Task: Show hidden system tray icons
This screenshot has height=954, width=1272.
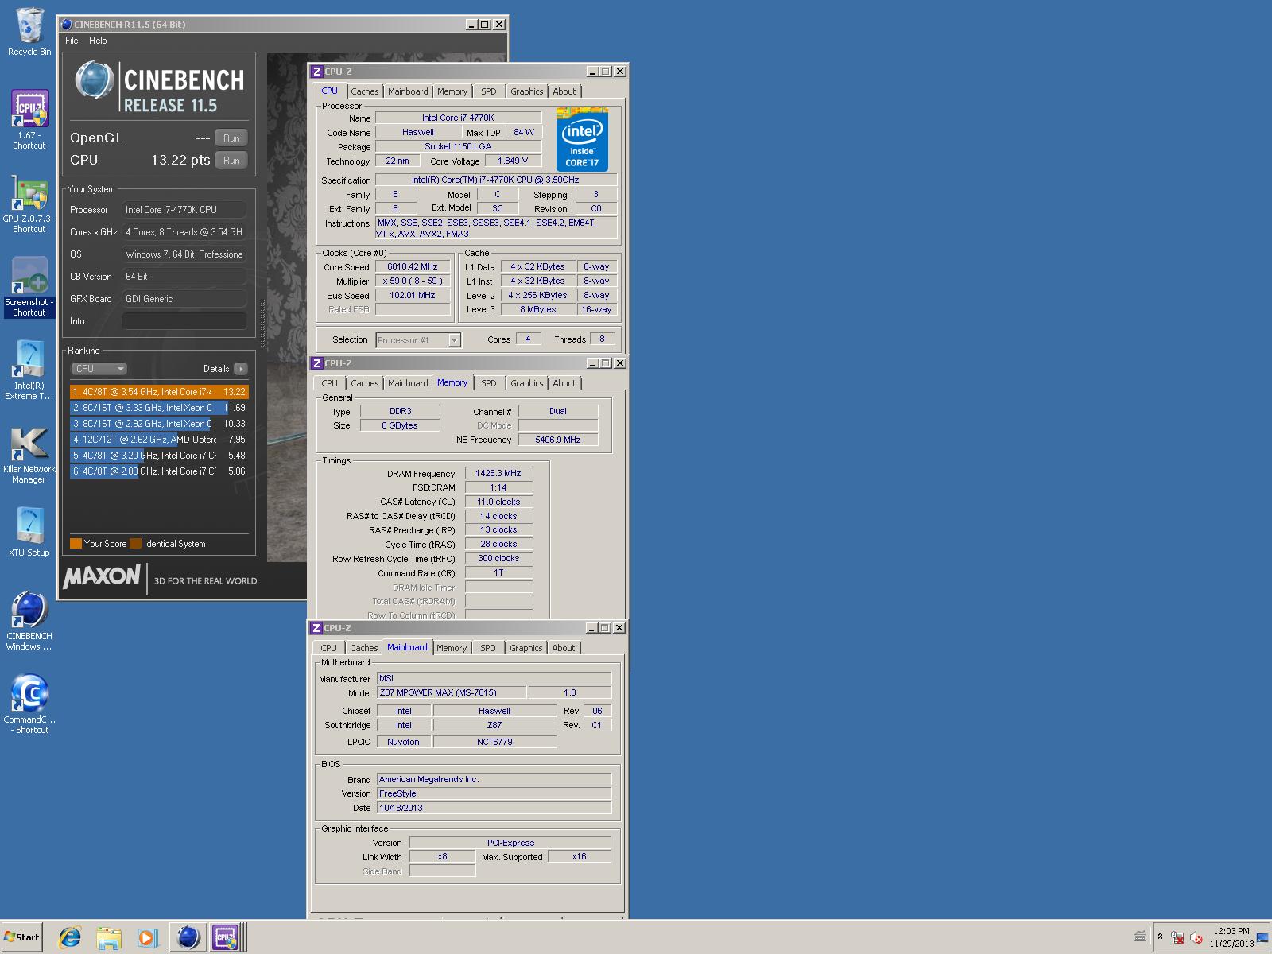Action: click(1160, 937)
